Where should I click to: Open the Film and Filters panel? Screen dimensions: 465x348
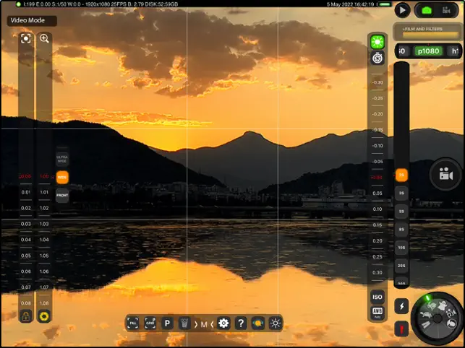[429, 32]
